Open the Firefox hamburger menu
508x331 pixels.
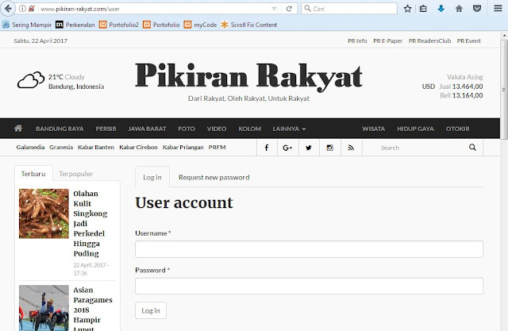pyautogui.click(x=498, y=9)
